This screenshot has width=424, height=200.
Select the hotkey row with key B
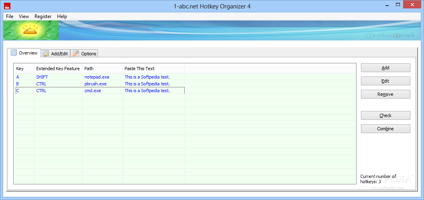[99, 84]
